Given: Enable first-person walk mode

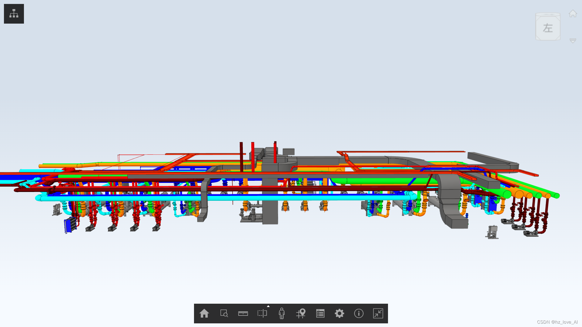Looking at the screenshot, I should (282, 313).
